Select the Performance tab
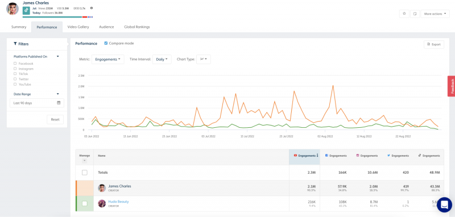The image size is (455, 217). [47, 27]
